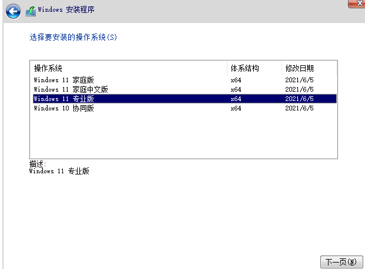Close the Windows Setup window
This screenshot has width=365, height=269.
(x=357, y=4)
